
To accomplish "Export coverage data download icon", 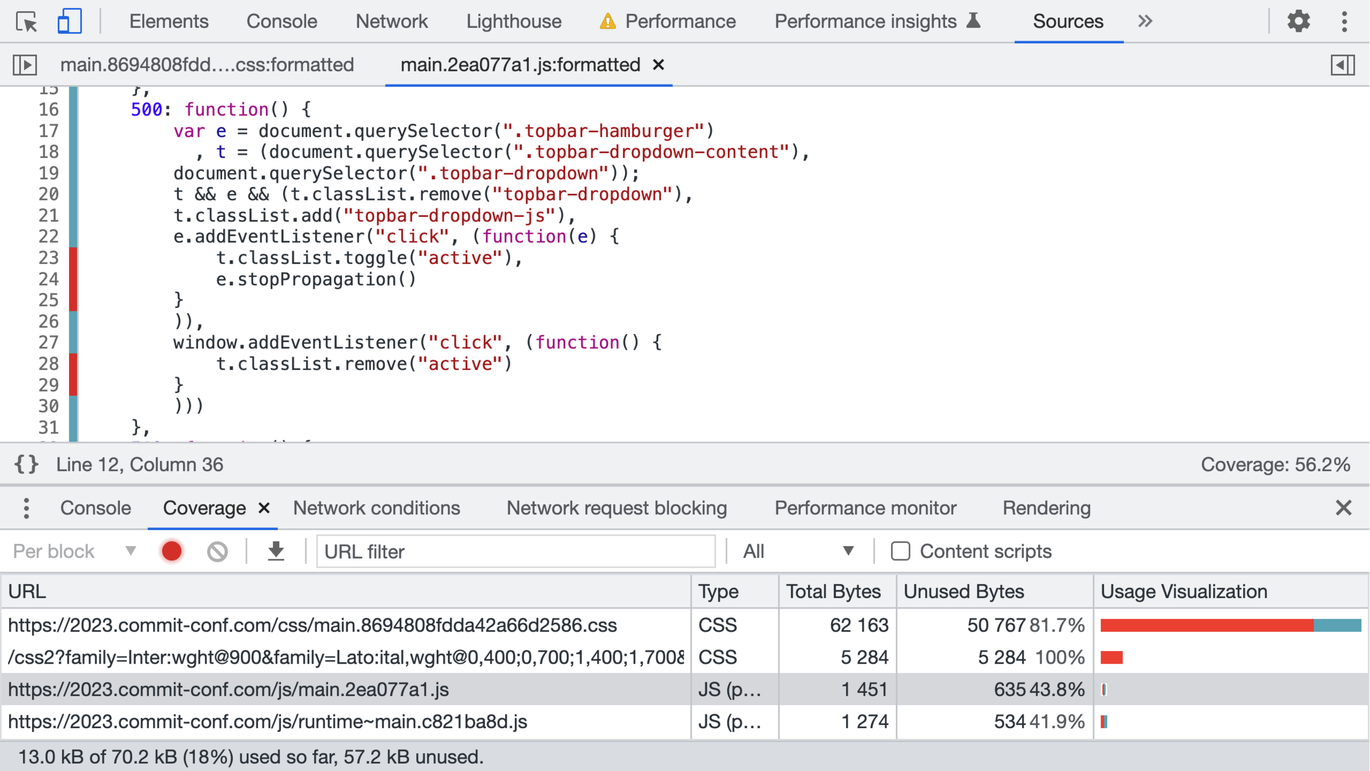I will point(276,551).
